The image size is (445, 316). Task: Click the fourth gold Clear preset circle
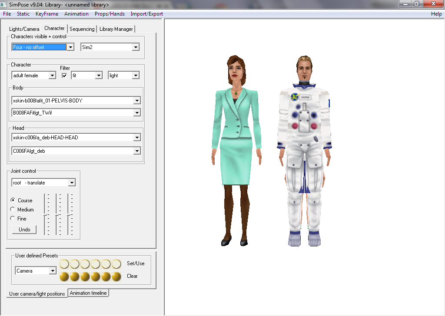96,276
